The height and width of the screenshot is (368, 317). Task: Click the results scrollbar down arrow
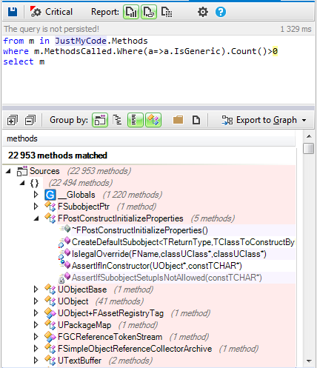(309, 361)
